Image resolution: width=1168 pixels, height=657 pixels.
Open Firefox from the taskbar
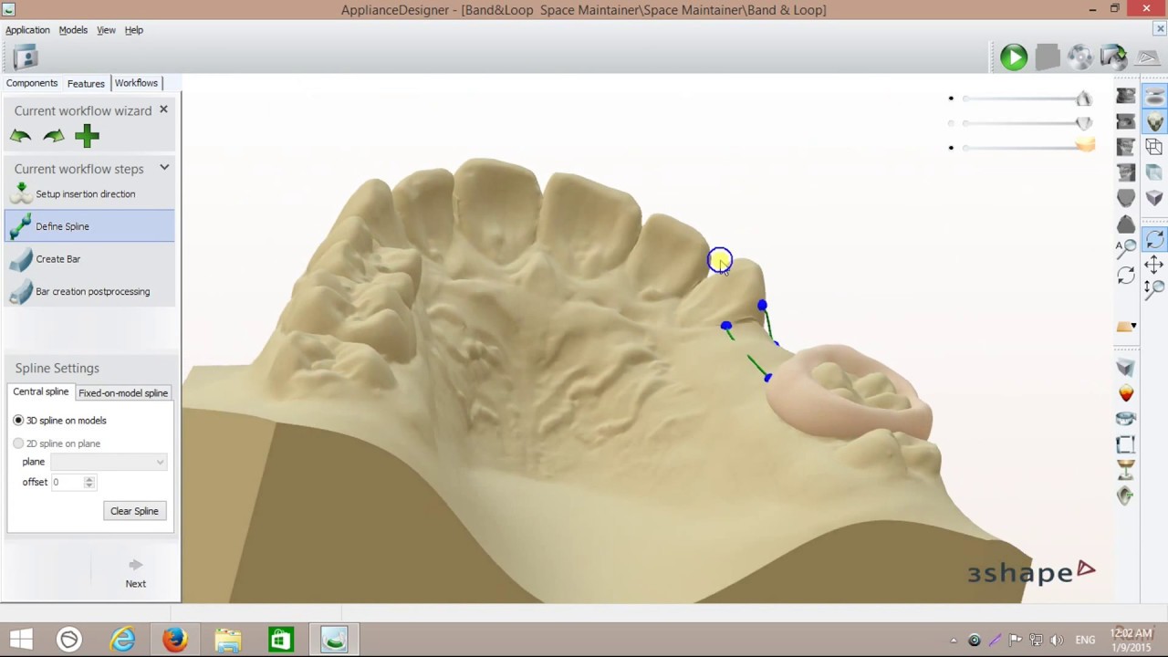[x=175, y=640]
